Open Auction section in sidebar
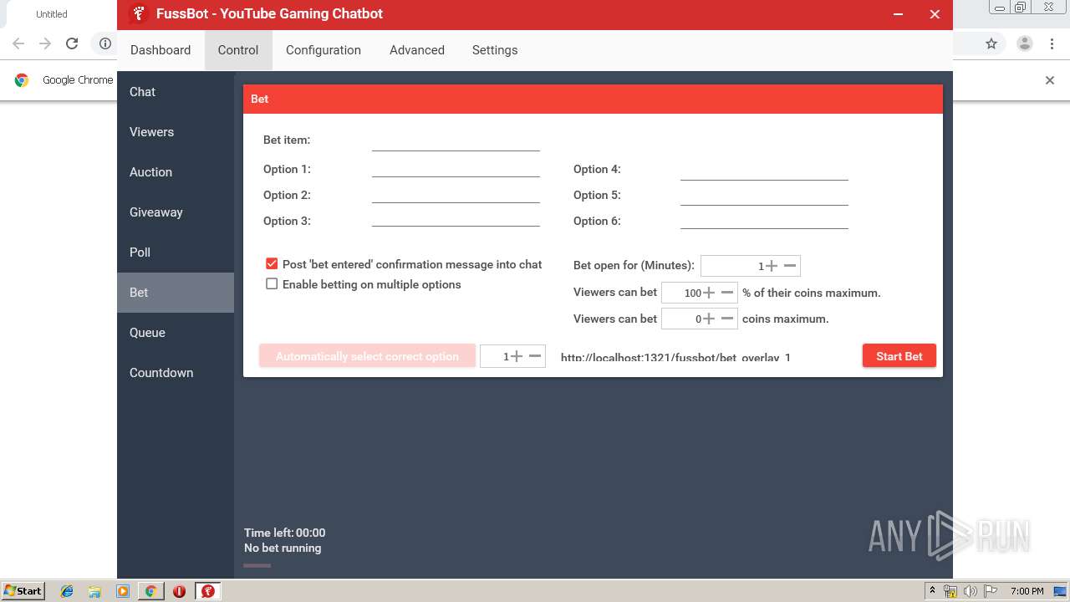This screenshot has width=1070, height=602. 176,172
